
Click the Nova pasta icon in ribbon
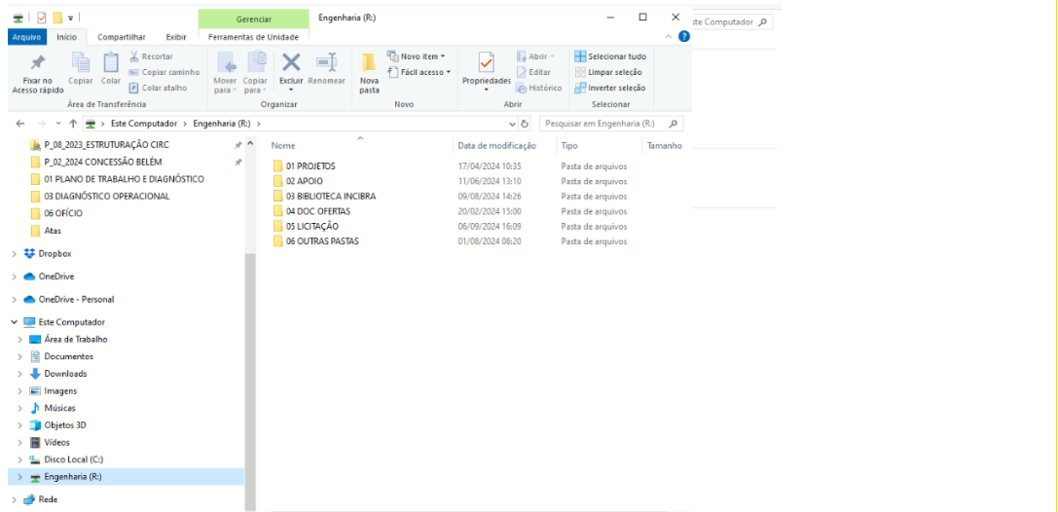370,63
